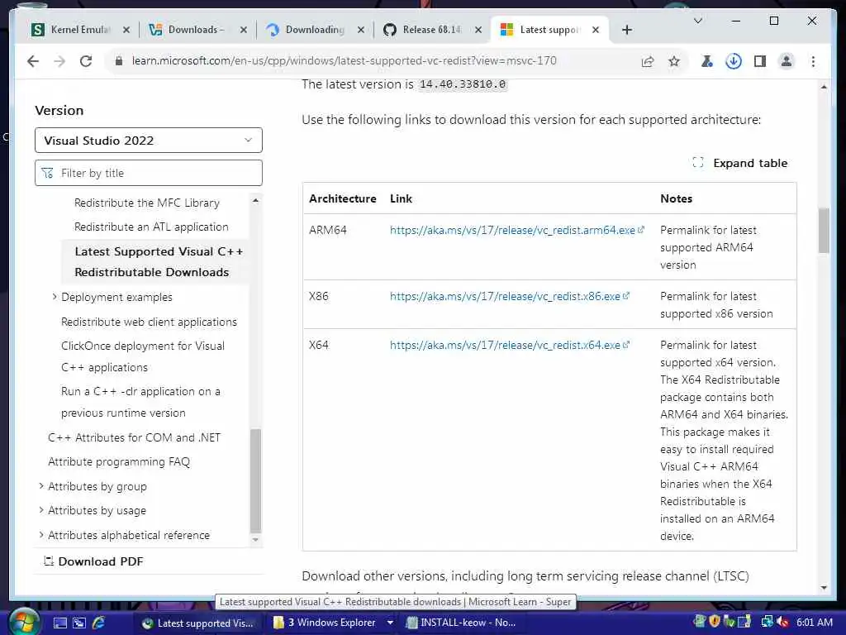This screenshot has width=846, height=635.
Task: Click the share page icon in address bar
Action: (x=648, y=61)
